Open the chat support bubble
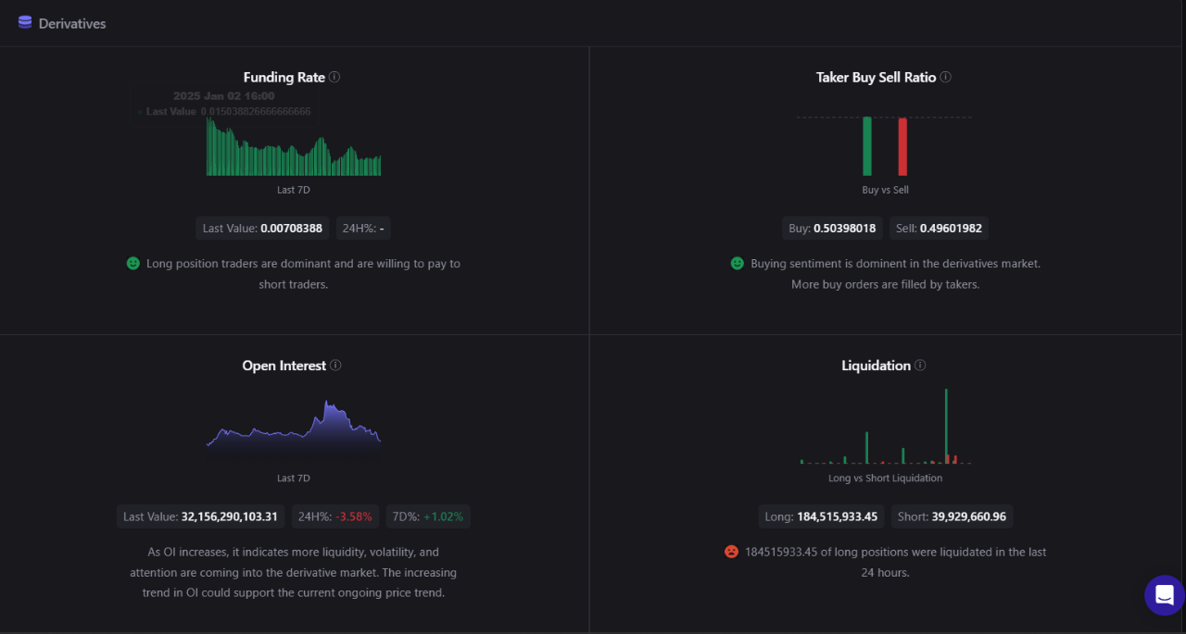This screenshot has height=634, width=1186. coord(1164,595)
